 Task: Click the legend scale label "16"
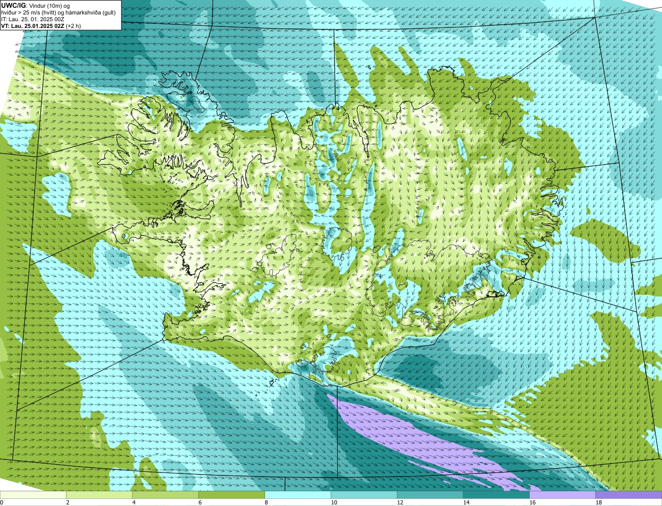[533, 502]
